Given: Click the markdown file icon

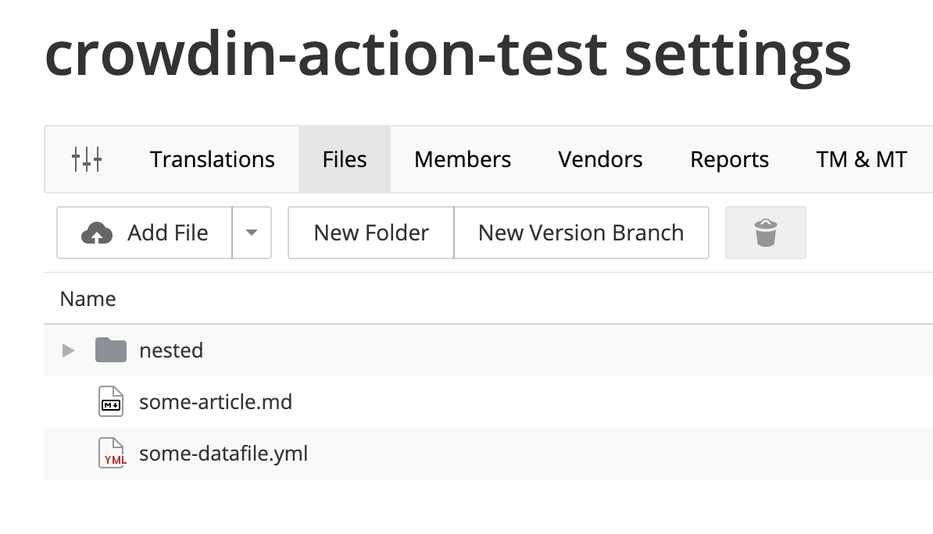Looking at the screenshot, I should click(x=111, y=402).
